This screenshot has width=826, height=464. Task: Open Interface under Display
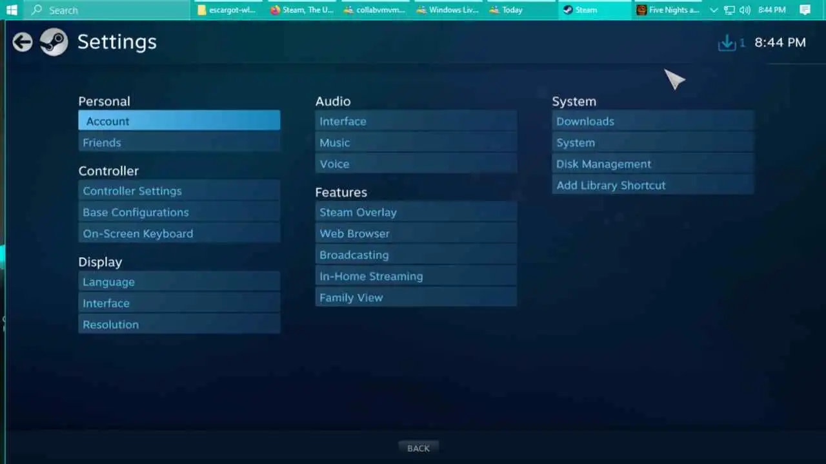[x=179, y=303]
